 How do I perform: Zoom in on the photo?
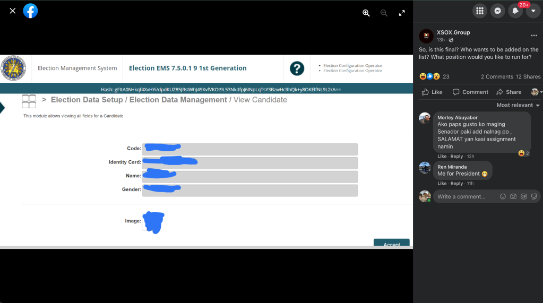(x=366, y=13)
